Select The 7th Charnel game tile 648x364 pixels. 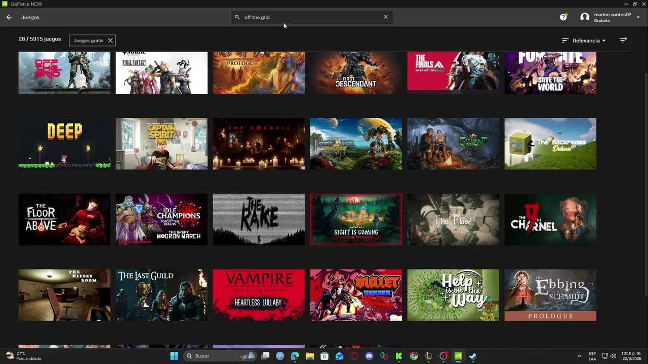click(x=550, y=219)
